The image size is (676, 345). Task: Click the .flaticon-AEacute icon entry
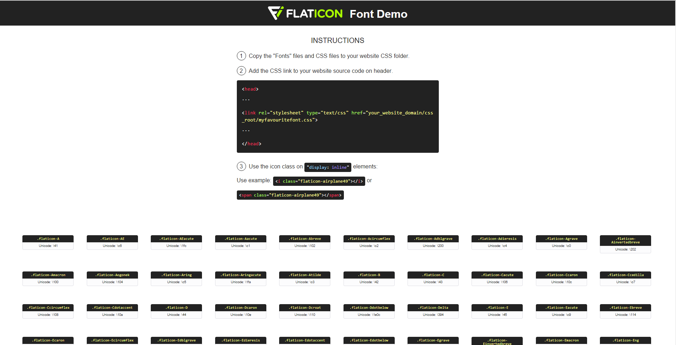(176, 242)
